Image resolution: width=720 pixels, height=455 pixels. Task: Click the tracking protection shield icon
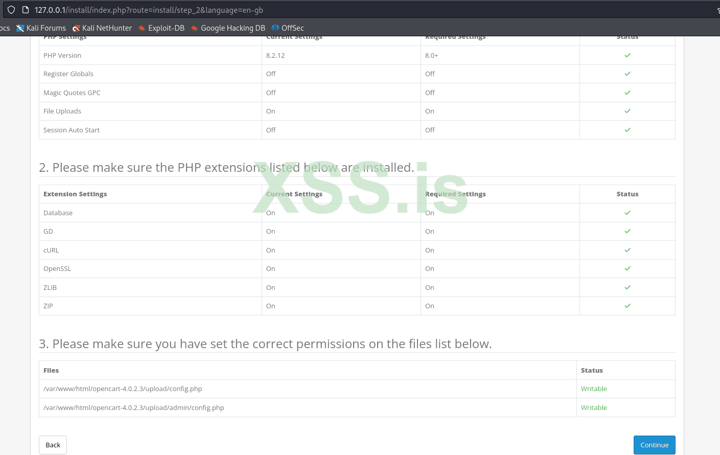pyautogui.click(x=11, y=10)
